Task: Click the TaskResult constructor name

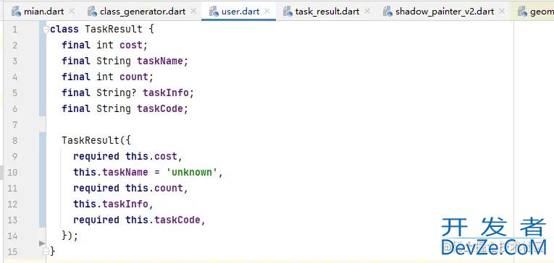Action: coord(91,140)
